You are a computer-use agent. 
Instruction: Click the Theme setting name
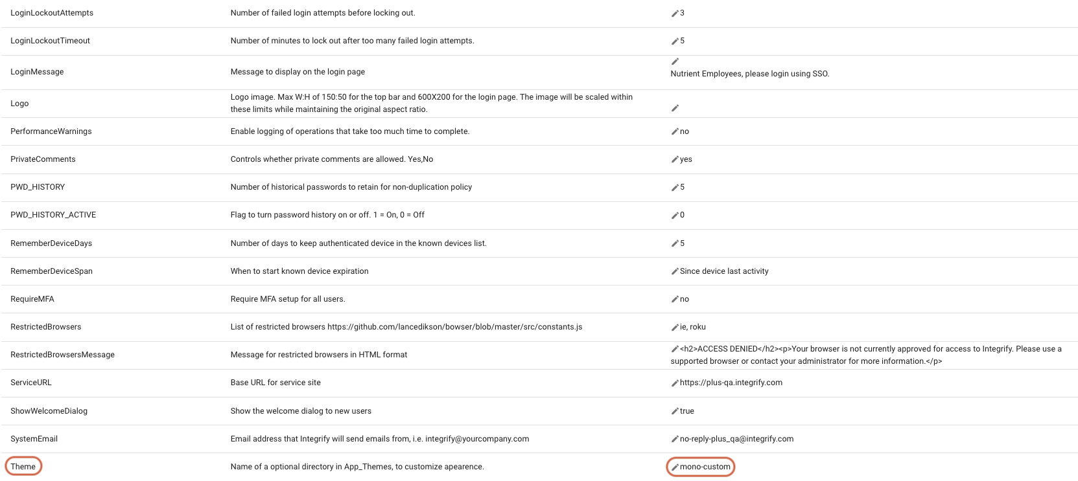pos(23,467)
